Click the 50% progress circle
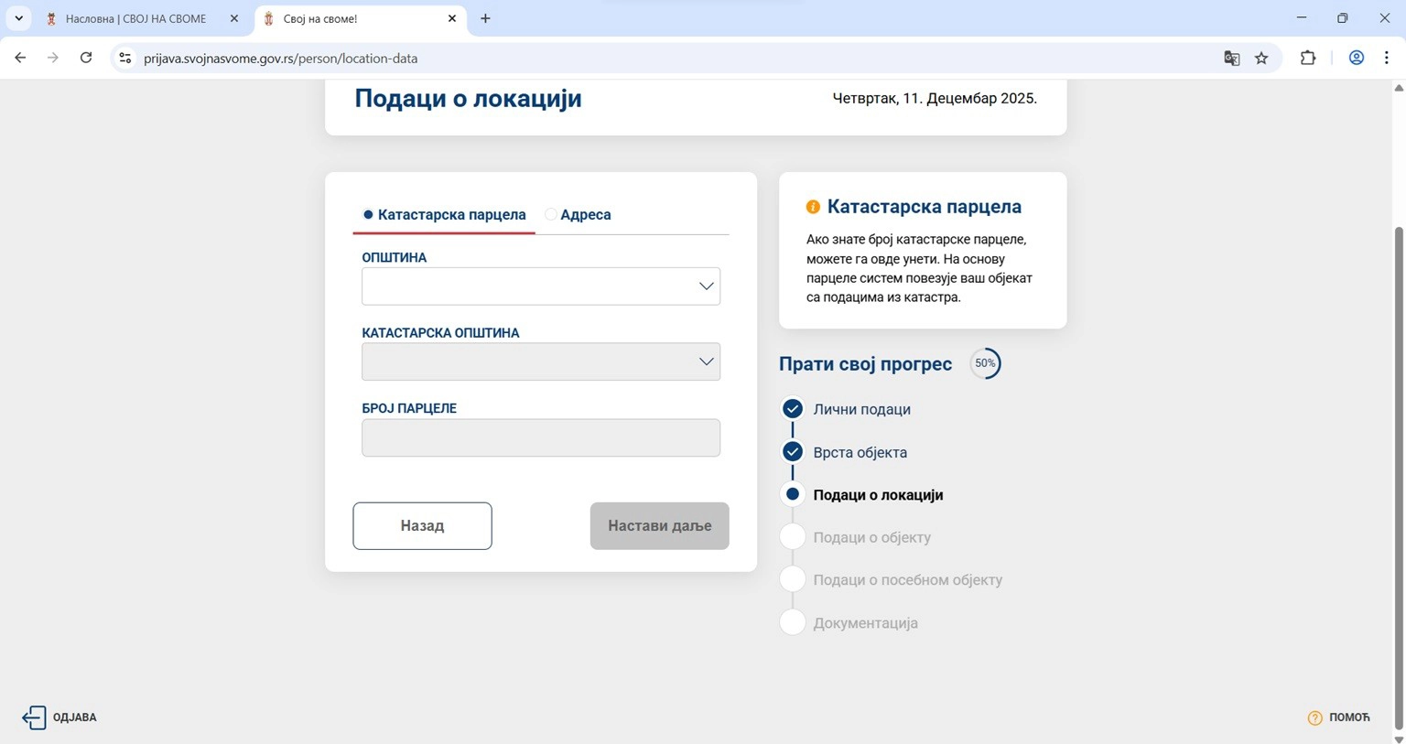This screenshot has width=1406, height=744. coord(985,363)
